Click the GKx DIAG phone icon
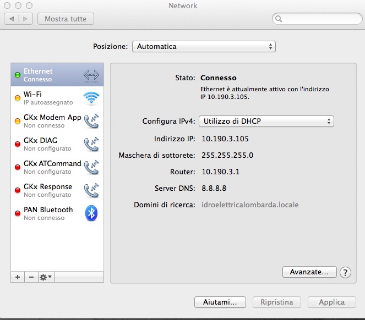365x320 pixels. (91, 144)
